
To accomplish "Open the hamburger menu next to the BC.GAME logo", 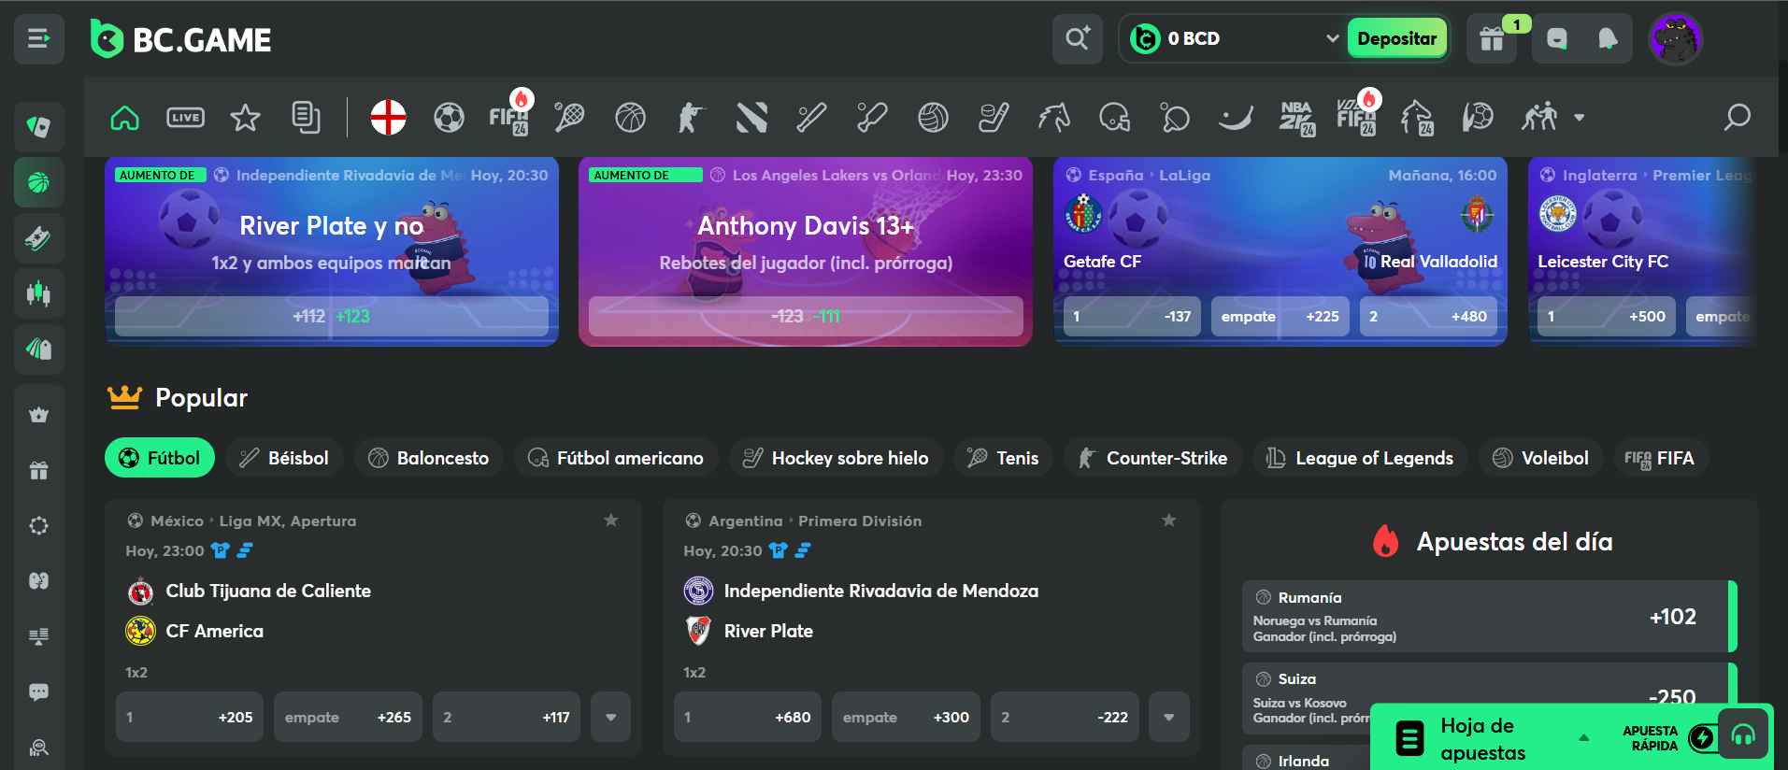I will [x=38, y=38].
